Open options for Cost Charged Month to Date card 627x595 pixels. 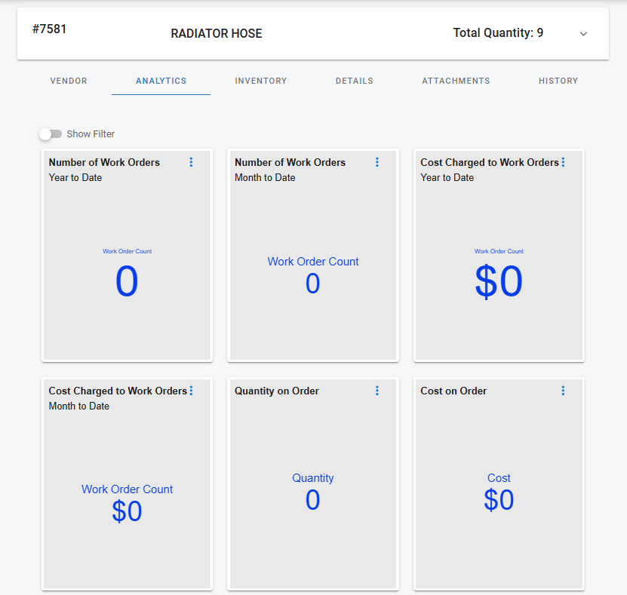[x=191, y=391]
